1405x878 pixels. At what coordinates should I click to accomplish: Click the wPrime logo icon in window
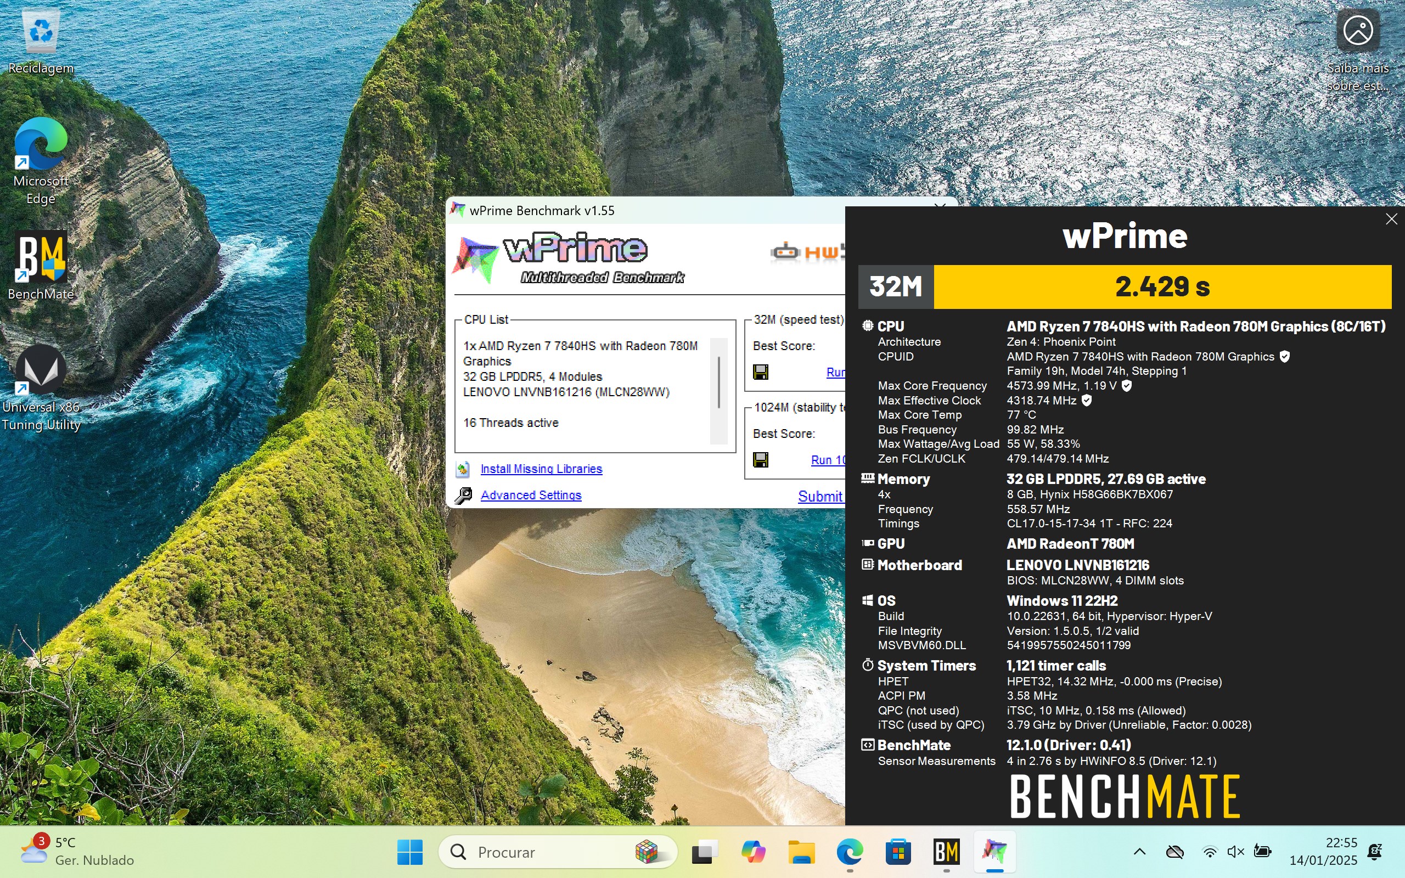[475, 259]
